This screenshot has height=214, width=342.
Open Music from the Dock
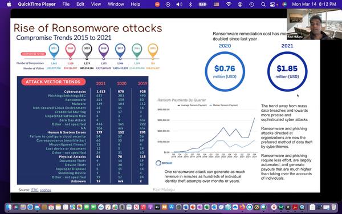click(143, 207)
